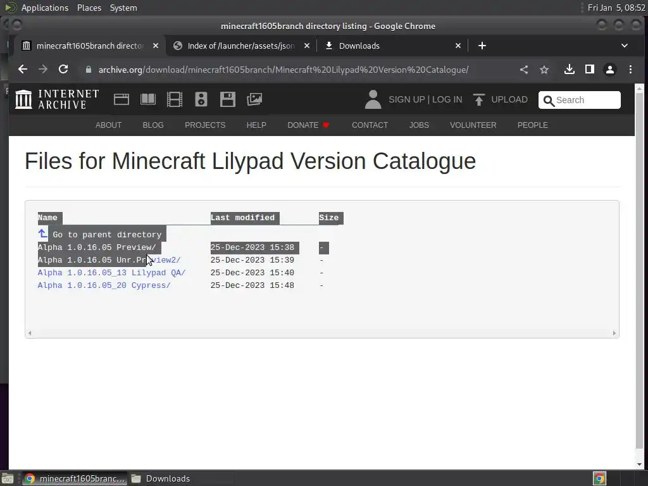Open Chrome downloads icon
This screenshot has height=486, width=648.
coord(570,70)
